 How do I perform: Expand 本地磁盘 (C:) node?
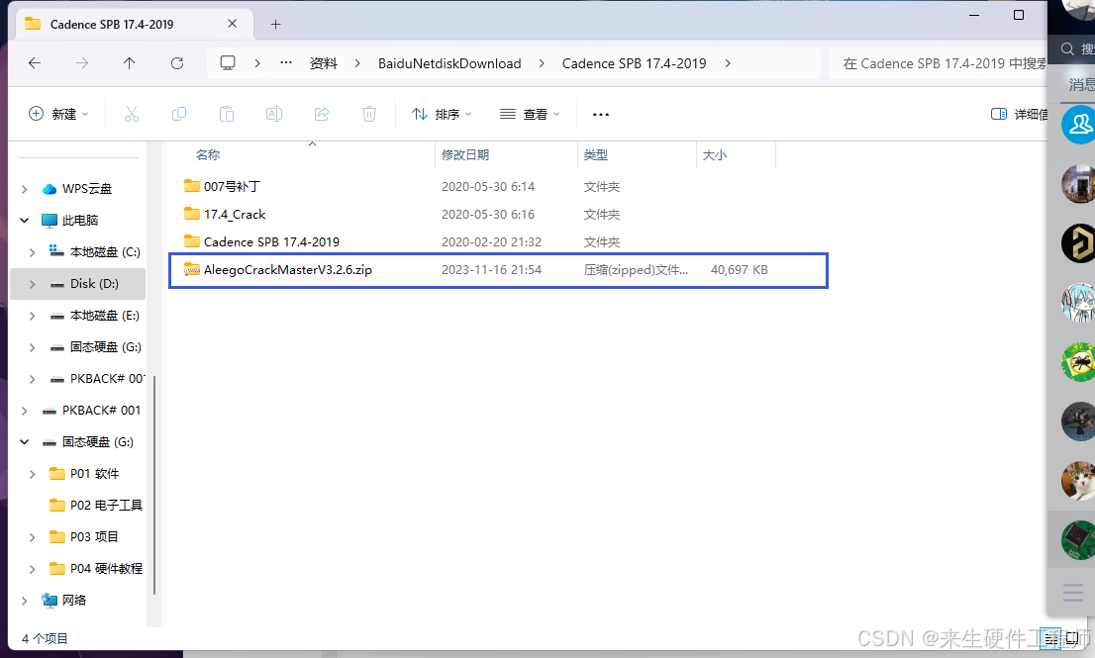pyautogui.click(x=32, y=252)
